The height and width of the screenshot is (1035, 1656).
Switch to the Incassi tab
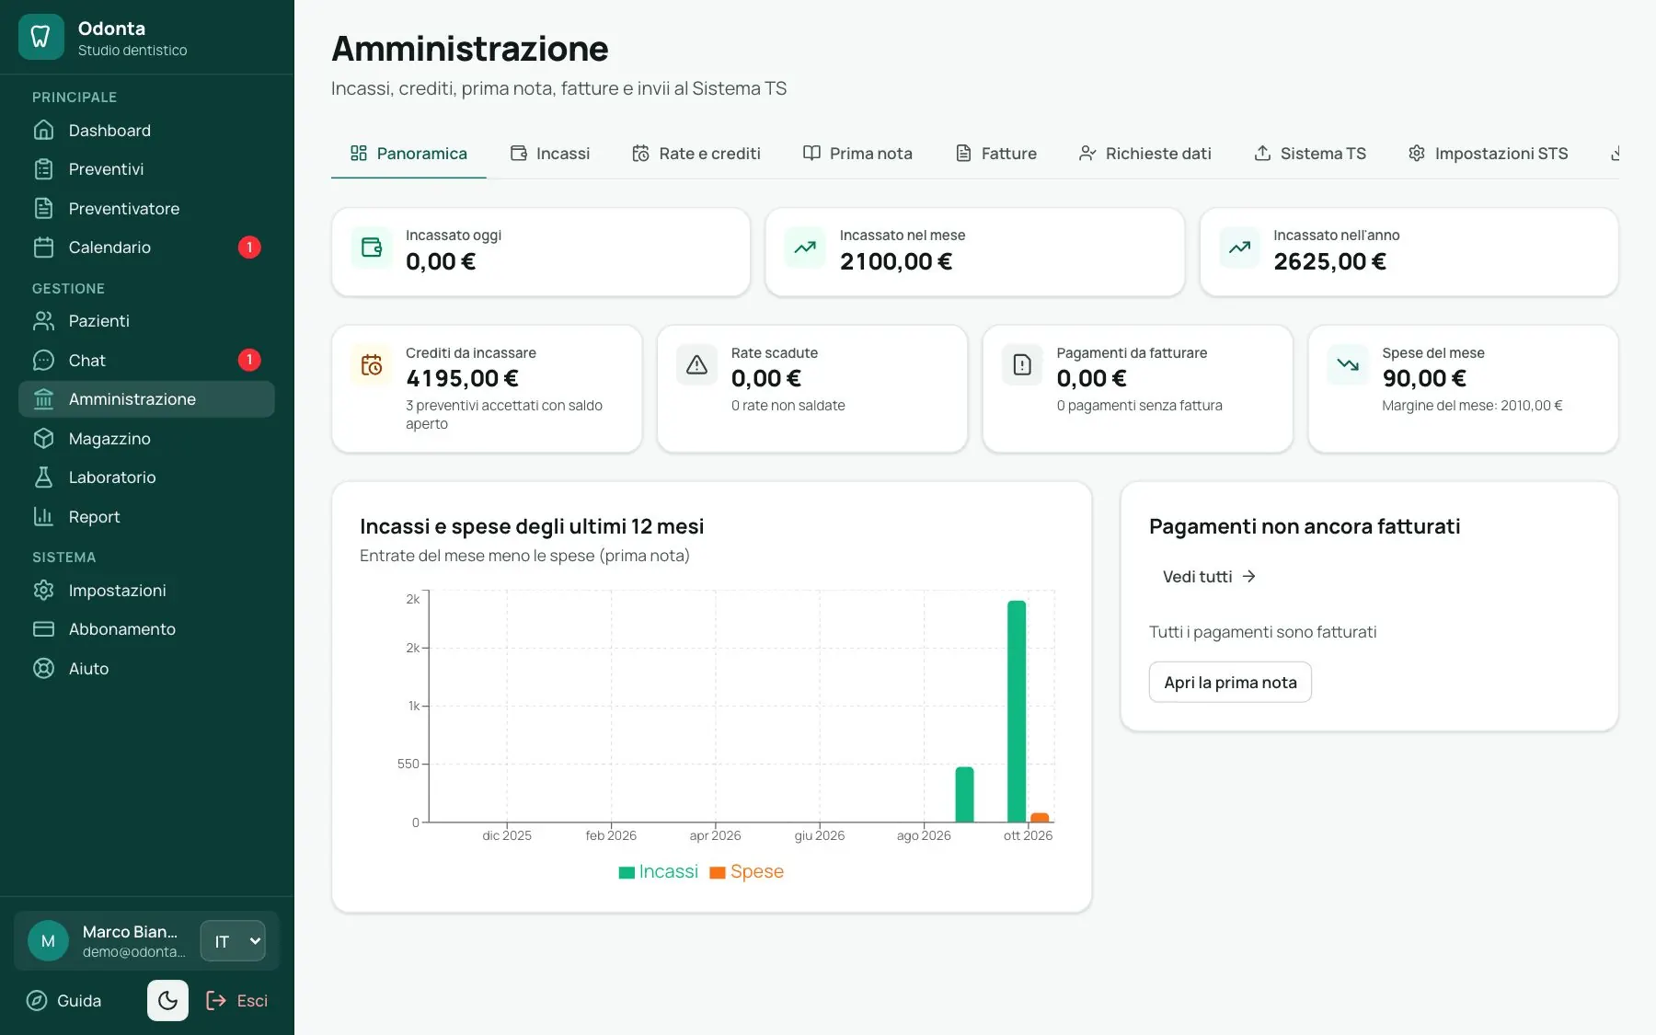pyautogui.click(x=550, y=154)
